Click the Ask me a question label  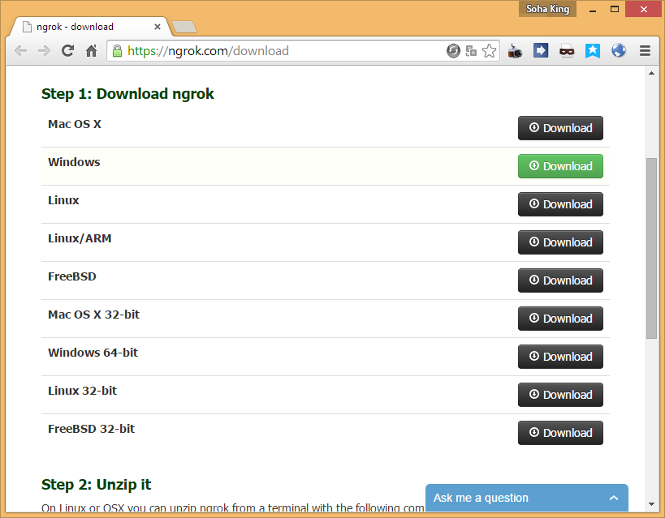pyautogui.click(x=481, y=498)
